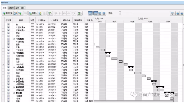The image size is (187, 104).
Task: Click the Gantt bar for 2019/8/30 task
Action: pos(137,73)
